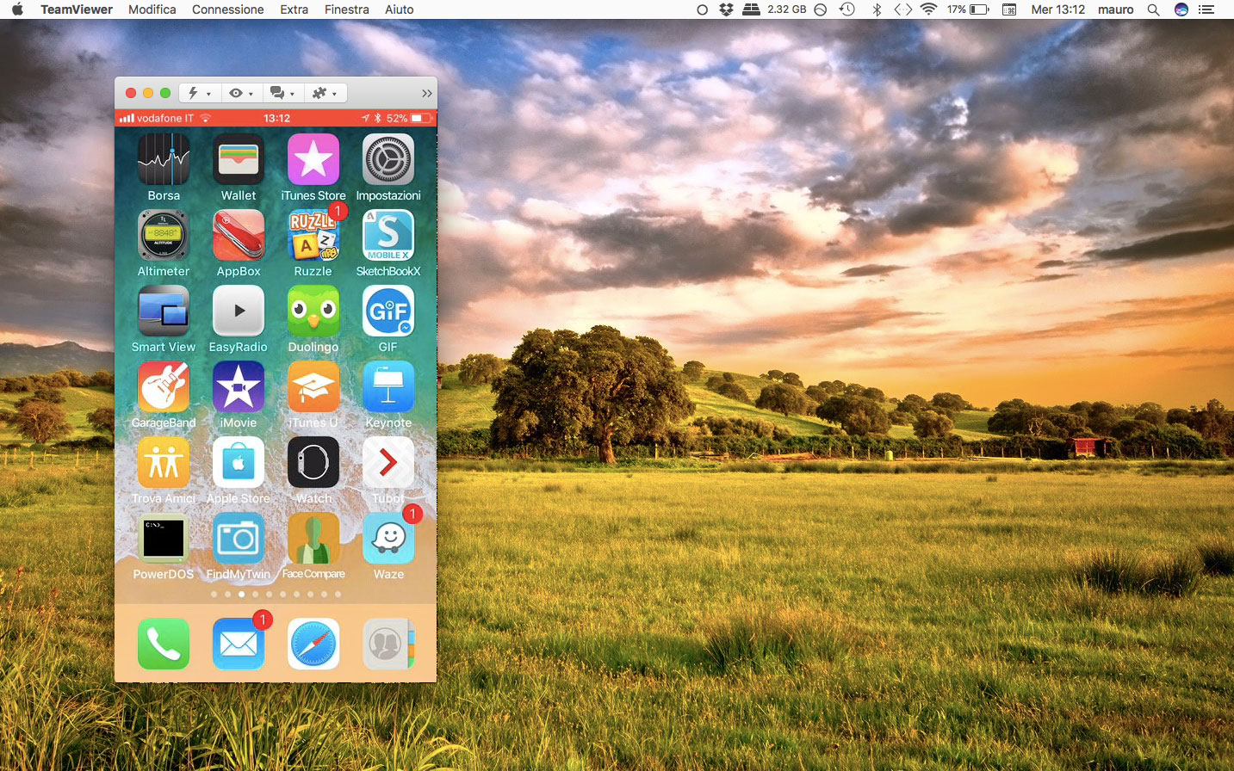Screen dimensions: 1234x771
Task: Open the Extra menu
Action: [295, 9]
